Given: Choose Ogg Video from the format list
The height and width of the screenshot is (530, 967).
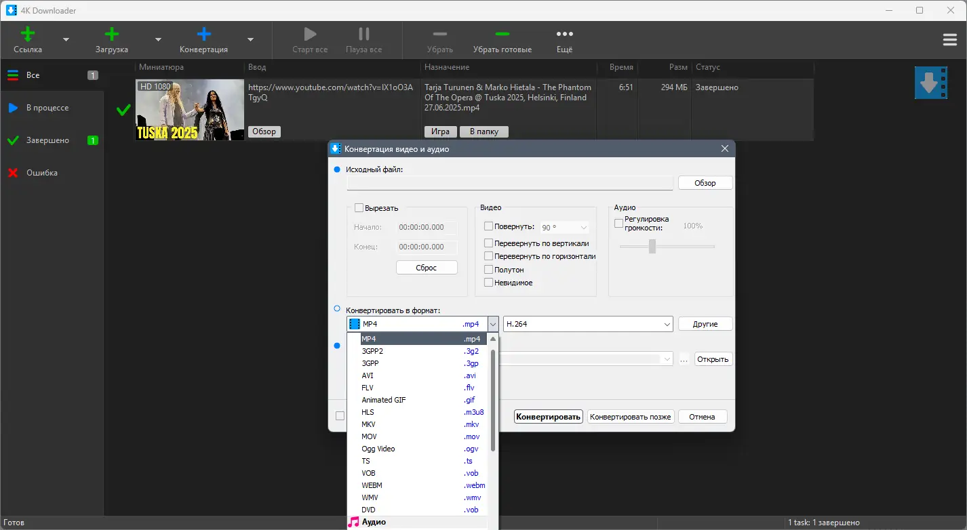Looking at the screenshot, I should click(x=418, y=449).
